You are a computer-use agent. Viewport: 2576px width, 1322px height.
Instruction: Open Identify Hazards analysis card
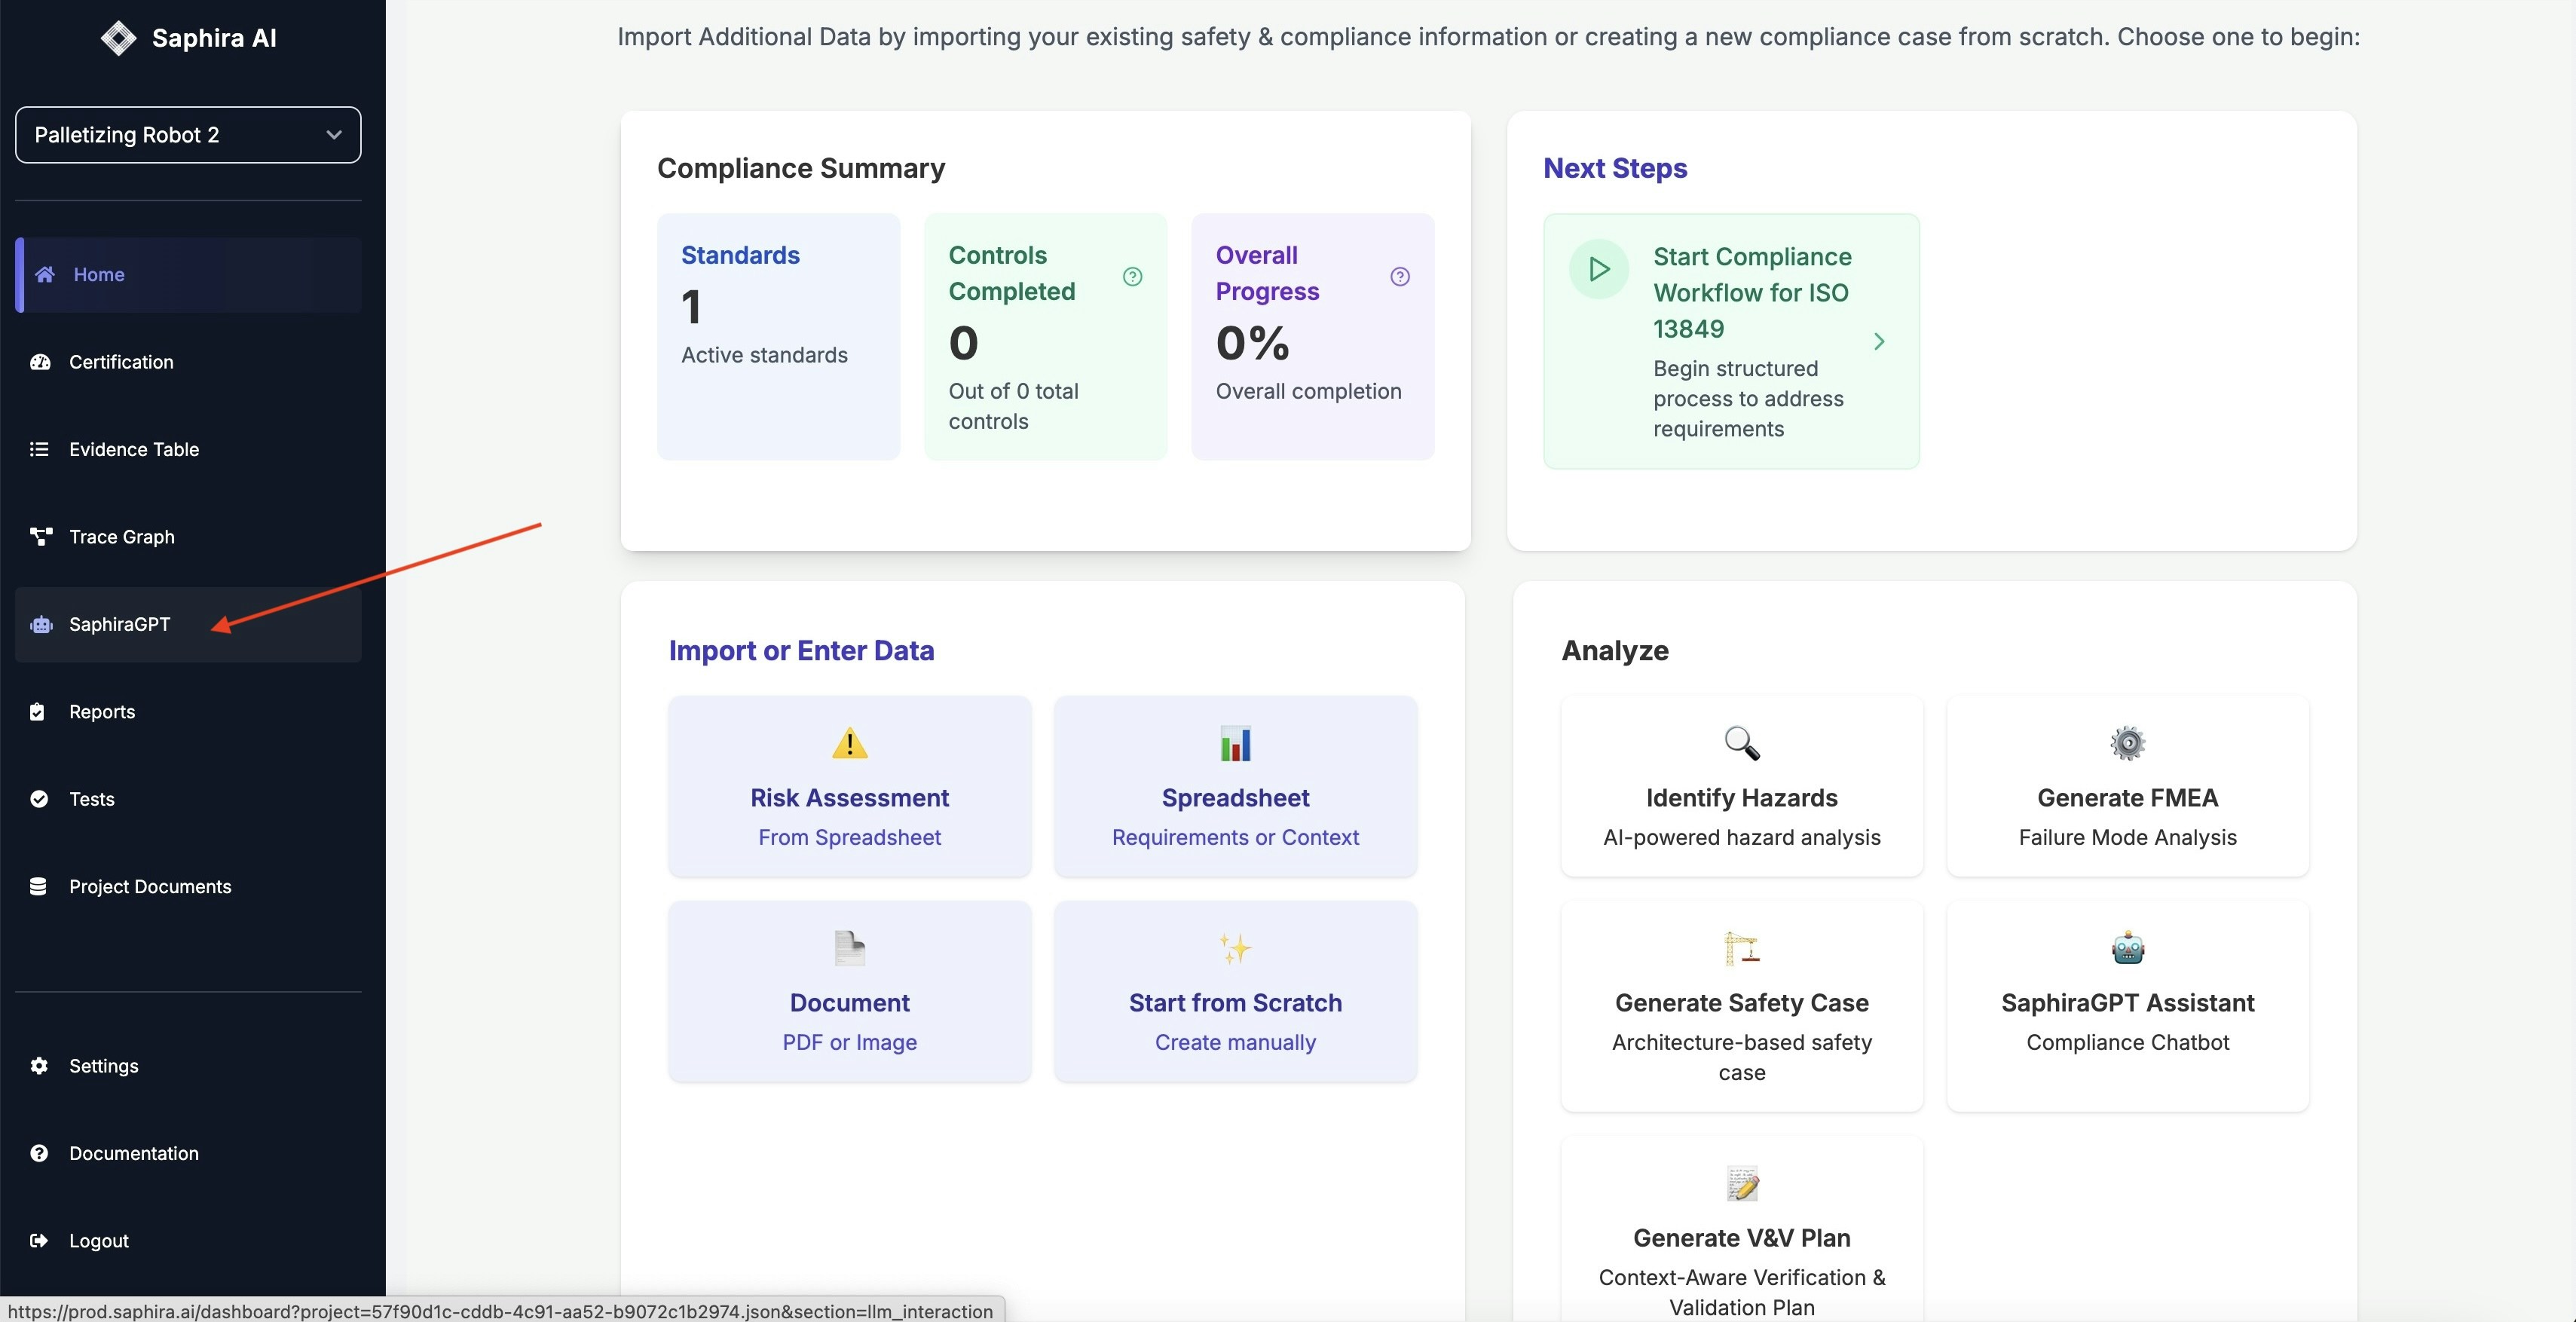click(1741, 787)
